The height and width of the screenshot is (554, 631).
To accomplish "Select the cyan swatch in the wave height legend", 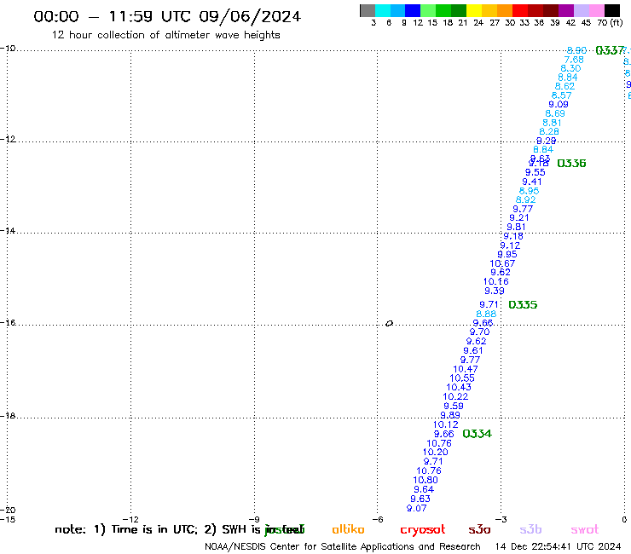I will click(x=382, y=10).
